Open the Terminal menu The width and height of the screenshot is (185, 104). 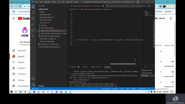coord(69,2)
